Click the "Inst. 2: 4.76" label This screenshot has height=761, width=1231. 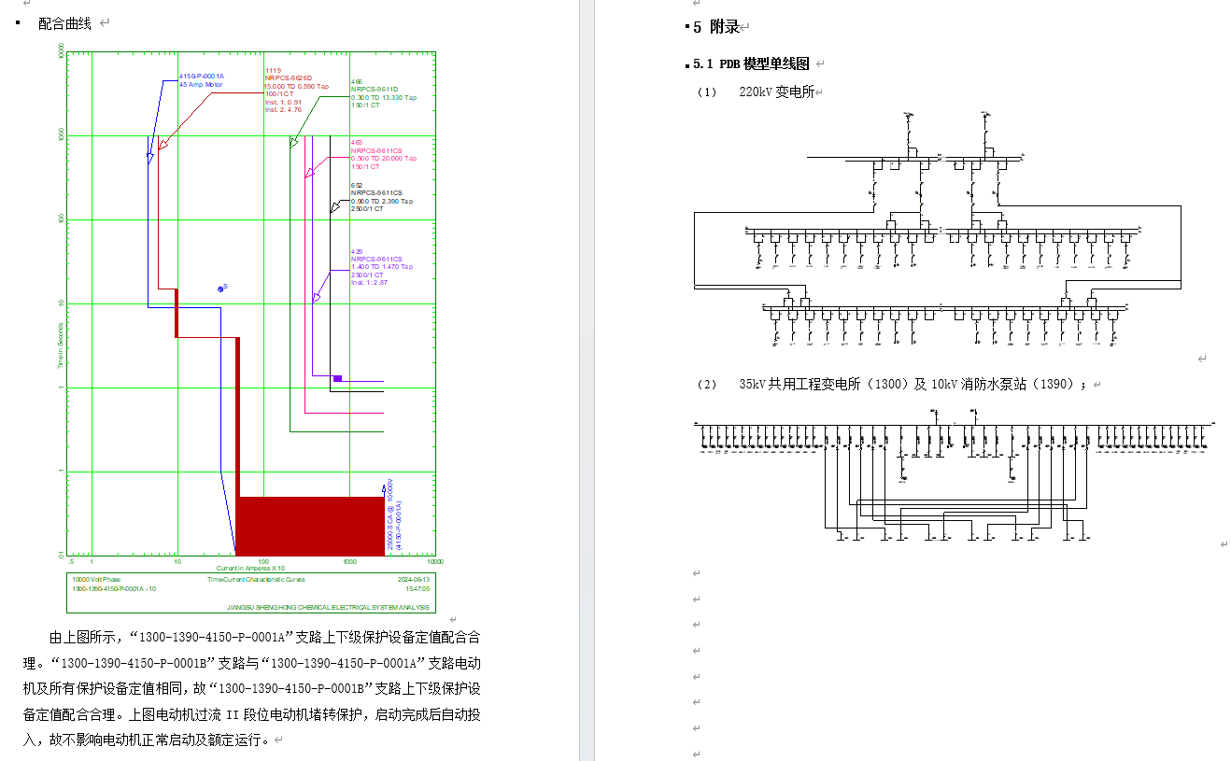tap(283, 109)
